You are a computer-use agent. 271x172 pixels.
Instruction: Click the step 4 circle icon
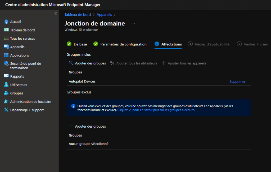coord(190,44)
